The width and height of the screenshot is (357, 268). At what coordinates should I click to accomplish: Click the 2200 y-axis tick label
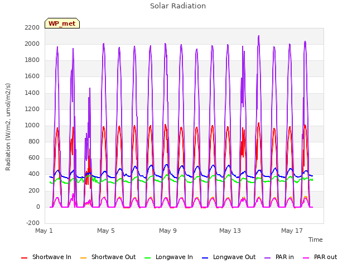(x=32, y=27)
